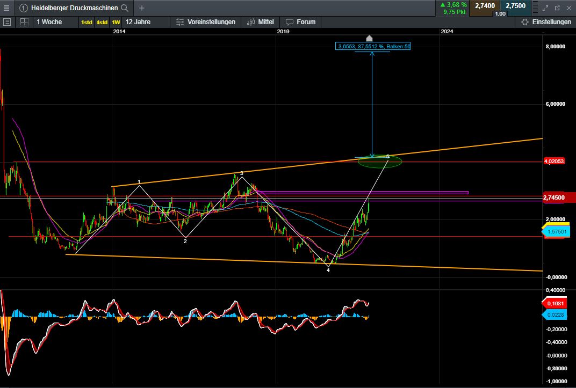576x388 pixels.
Task: Open Einstellungen chart settings
Action: (x=546, y=22)
